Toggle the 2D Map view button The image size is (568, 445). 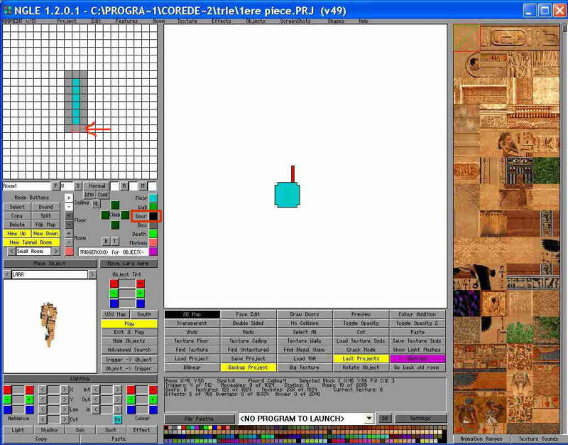coord(191,314)
